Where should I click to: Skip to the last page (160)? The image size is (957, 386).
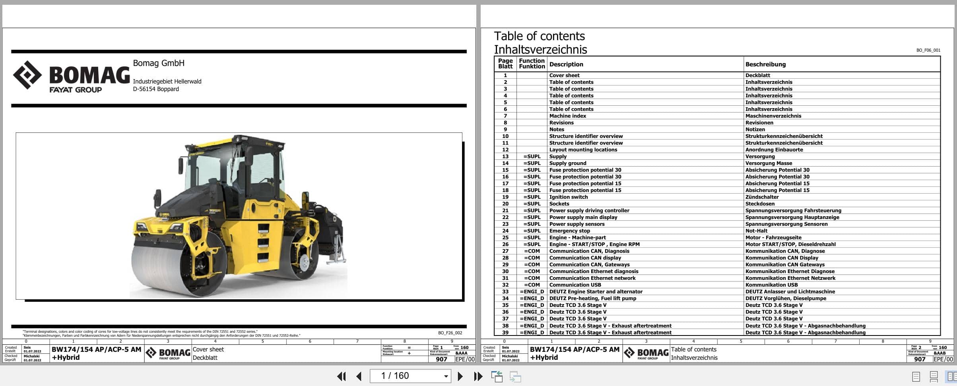pyautogui.click(x=478, y=376)
